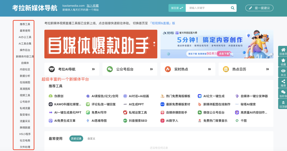Open the AI生成PPT link
The height and width of the screenshot is (151, 287).
136,104
